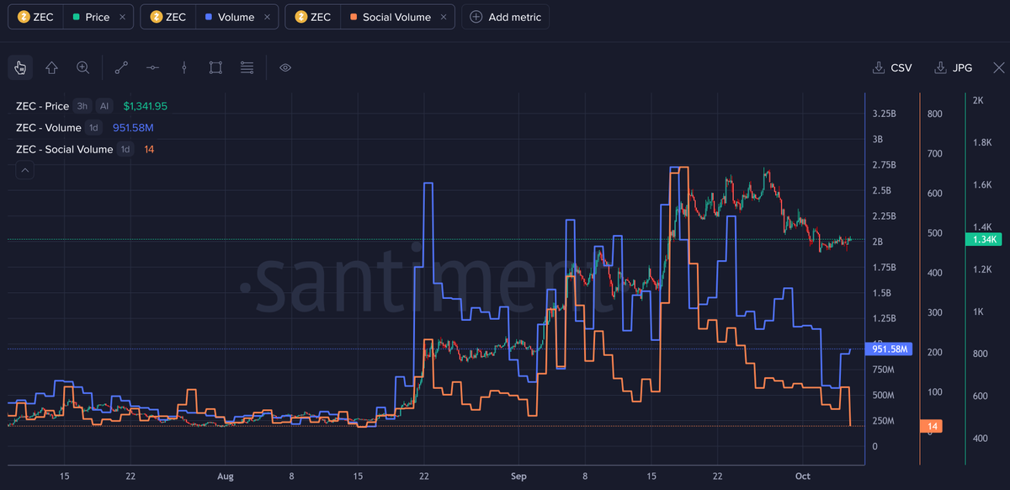
Task: Choose the horizontal line drawing tool
Action: pos(152,67)
